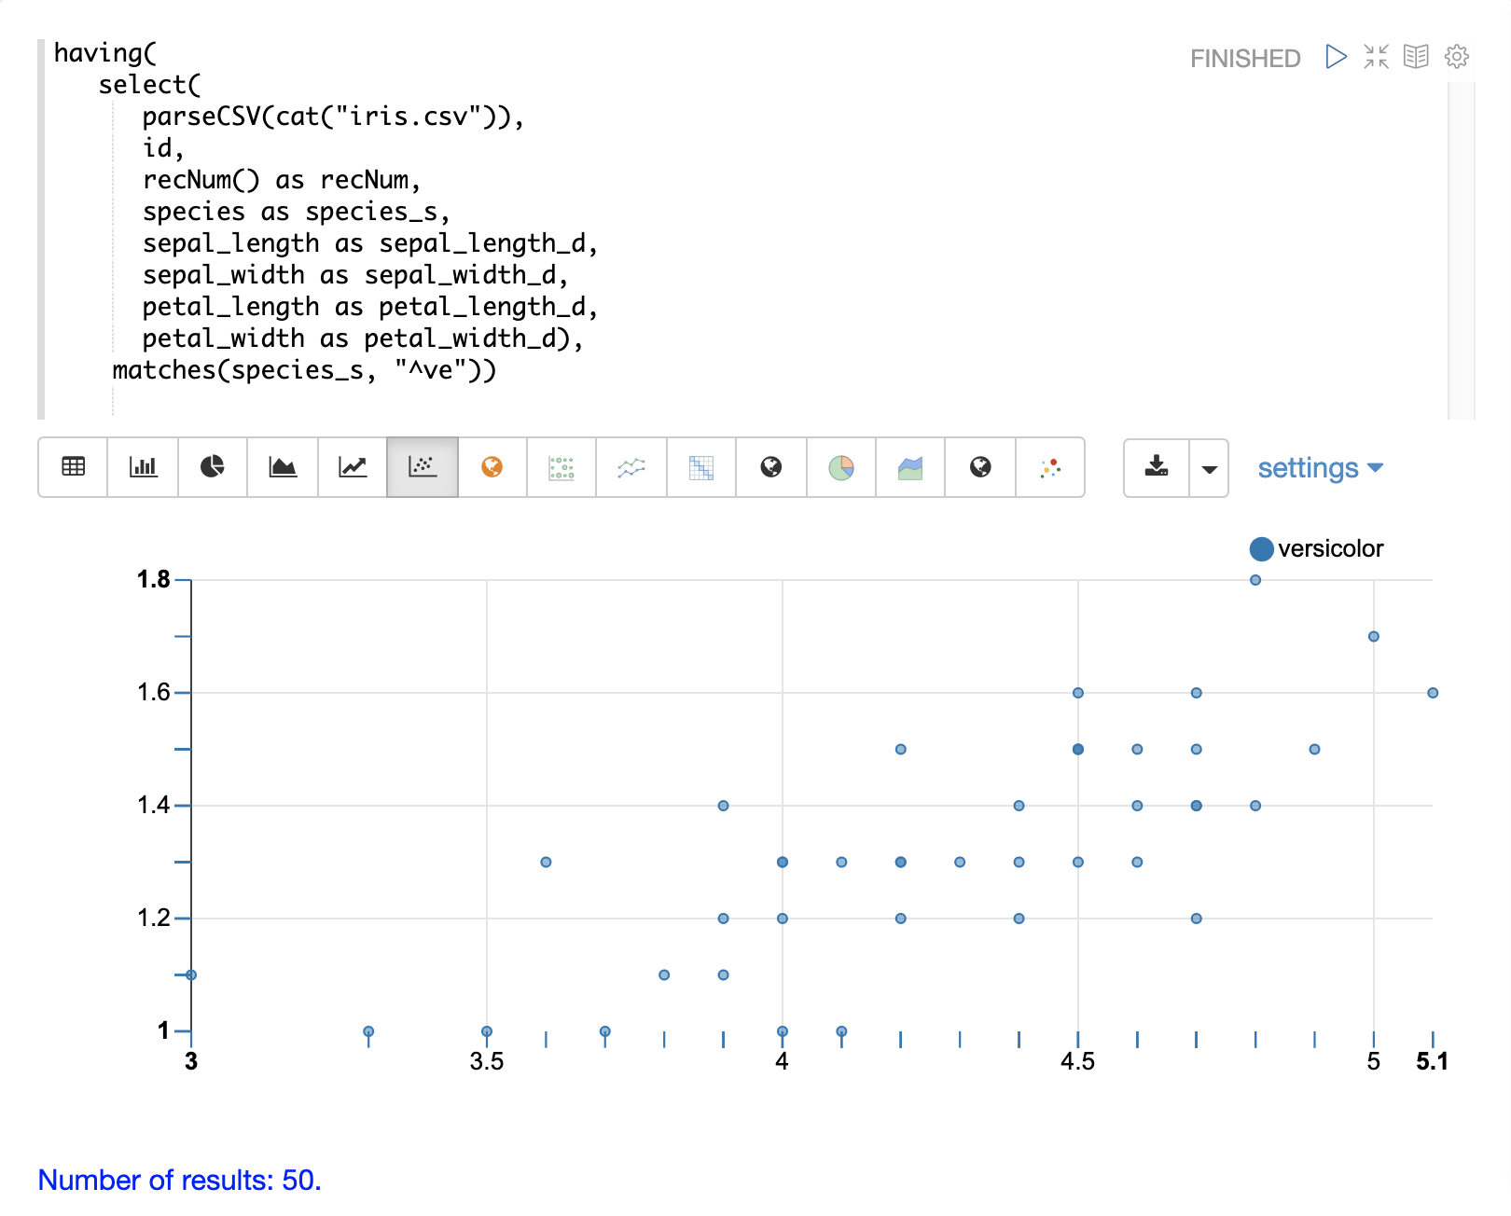1511x1216 pixels.
Task: Download the data as file
Action: 1157,468
